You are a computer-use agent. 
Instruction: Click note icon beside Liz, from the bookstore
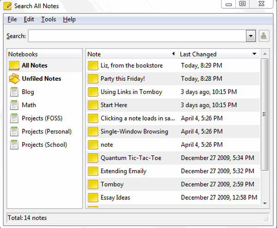[93, 66]
